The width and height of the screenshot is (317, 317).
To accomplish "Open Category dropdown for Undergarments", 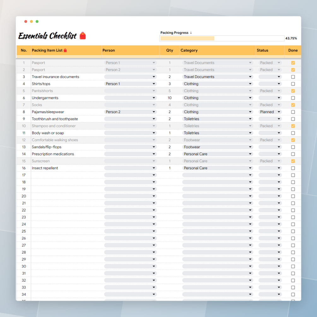I will tap(218, 98).
